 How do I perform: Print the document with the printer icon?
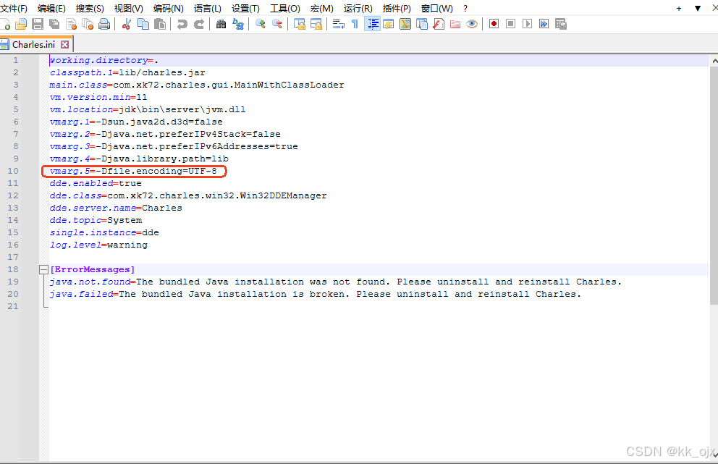(x=104, y=25)
